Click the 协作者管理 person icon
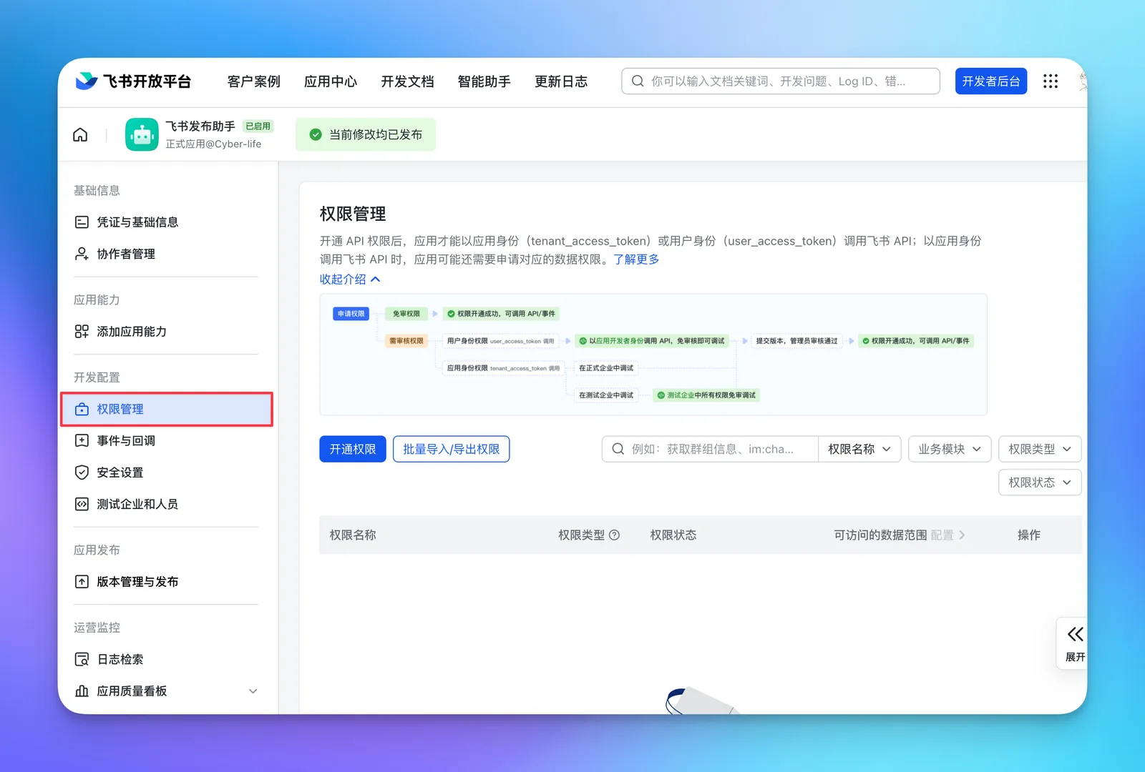The height and width of the screenshot is (772, 1145). pos(82,254)
